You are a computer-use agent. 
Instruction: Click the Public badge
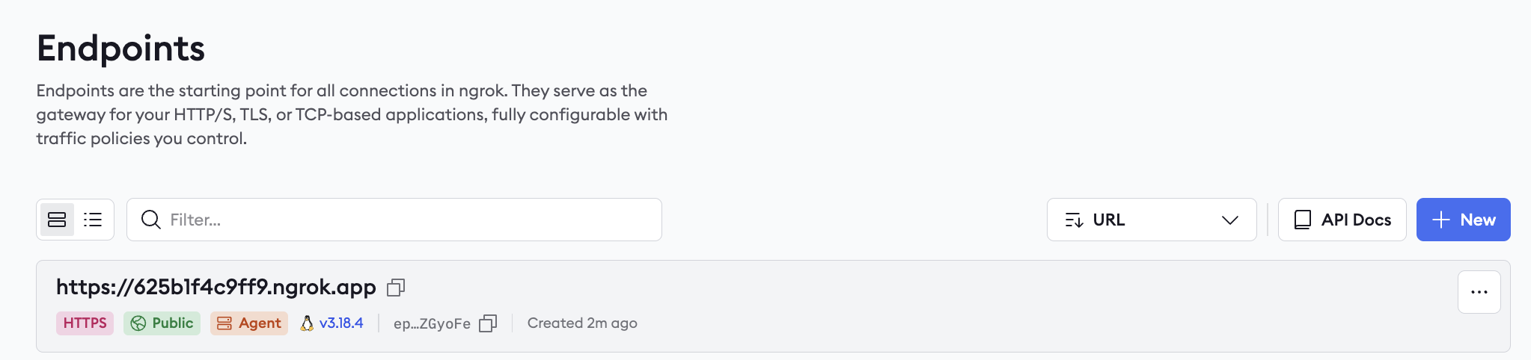pos(162,323)
